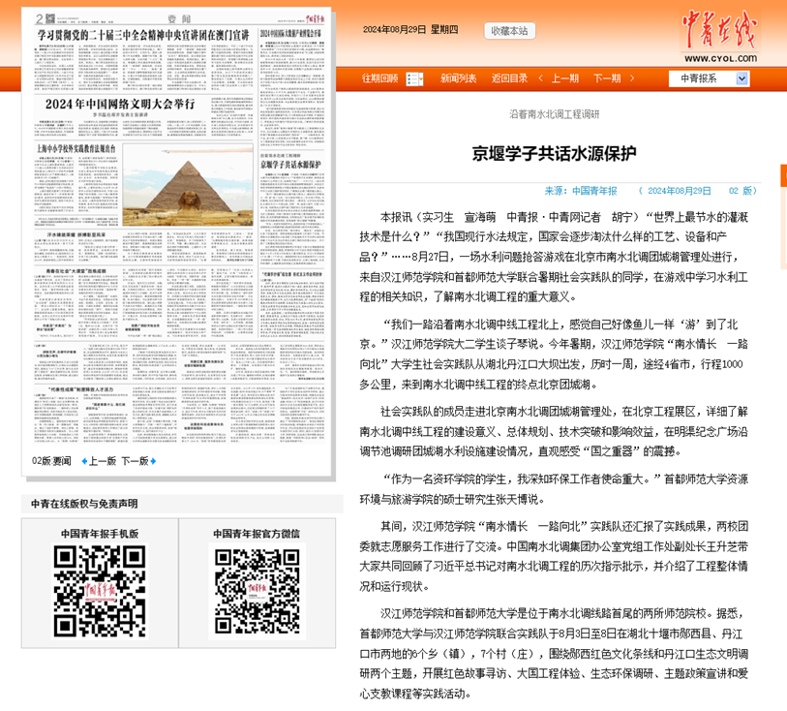
Task: Open the 中青报系 combo box
Action: pyautogui.click(x=709, y=78)
